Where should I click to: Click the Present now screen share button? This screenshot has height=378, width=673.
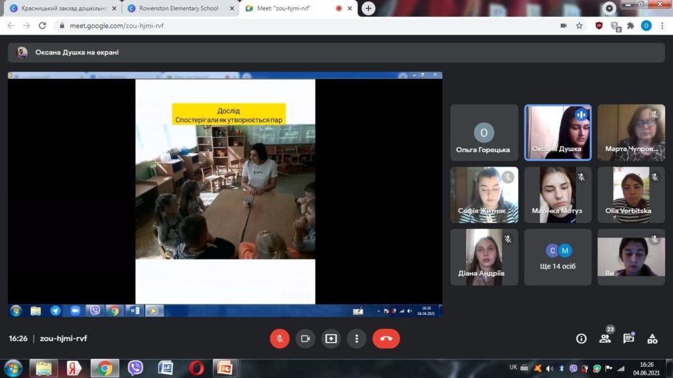(331, 339)
